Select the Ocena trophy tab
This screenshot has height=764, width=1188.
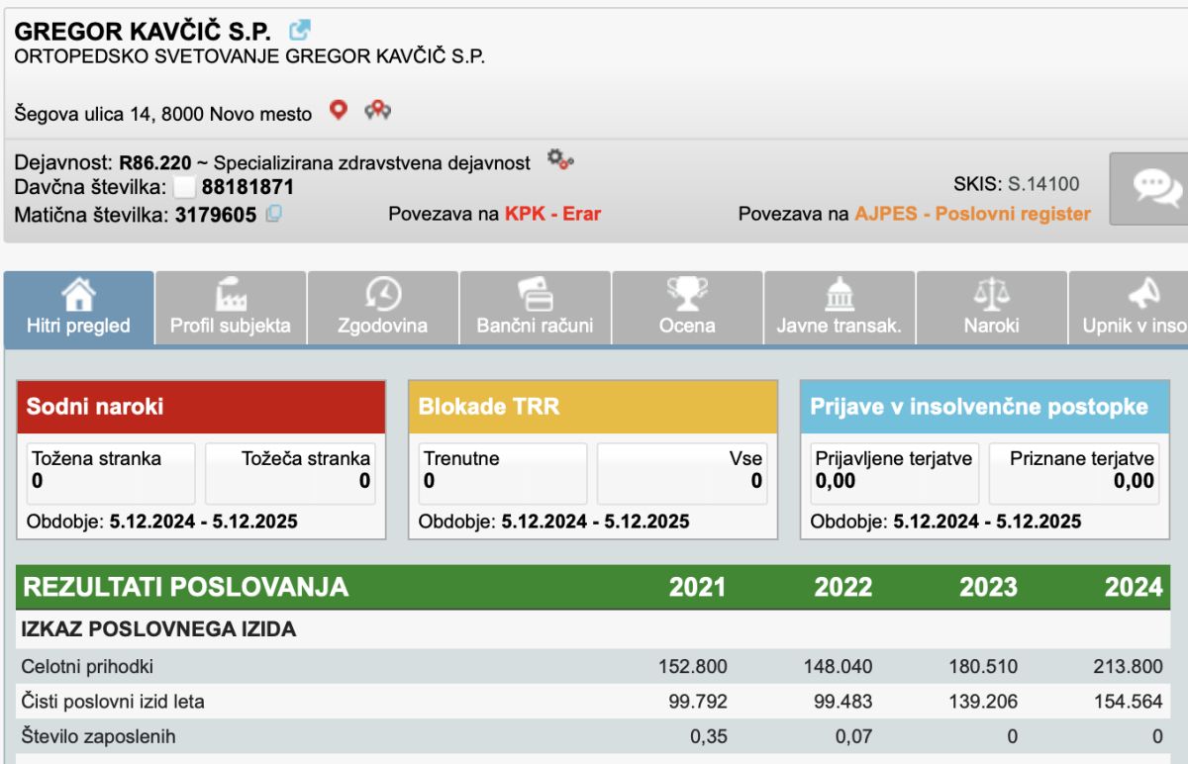[687, 308]
